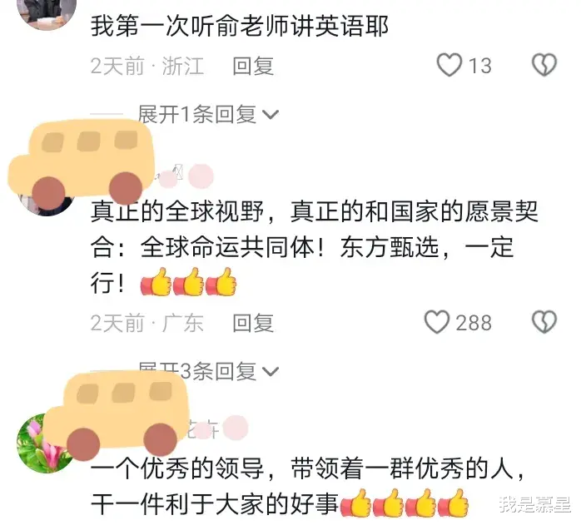Dislike the Guangdong comment with broken heart
The image size is (581, 525).
pos(544,322)
